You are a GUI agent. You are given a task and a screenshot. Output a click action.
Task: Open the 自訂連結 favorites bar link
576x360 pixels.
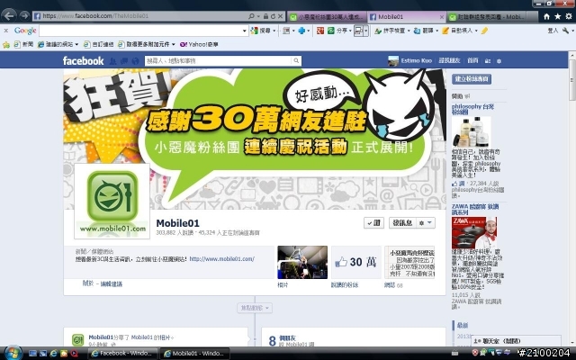click(x=98, y=44)
